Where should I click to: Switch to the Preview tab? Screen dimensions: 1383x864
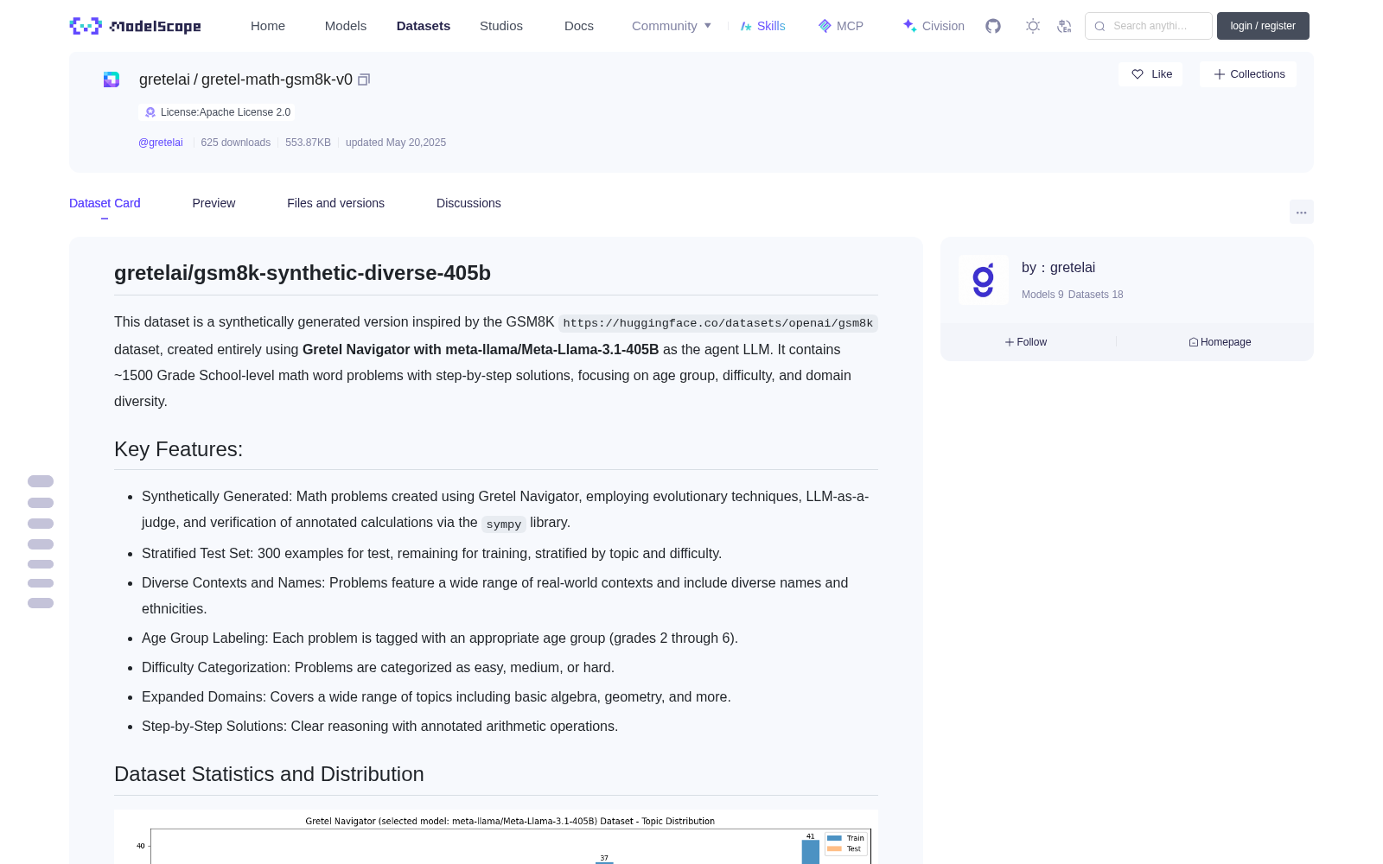(x=214, y=203)
